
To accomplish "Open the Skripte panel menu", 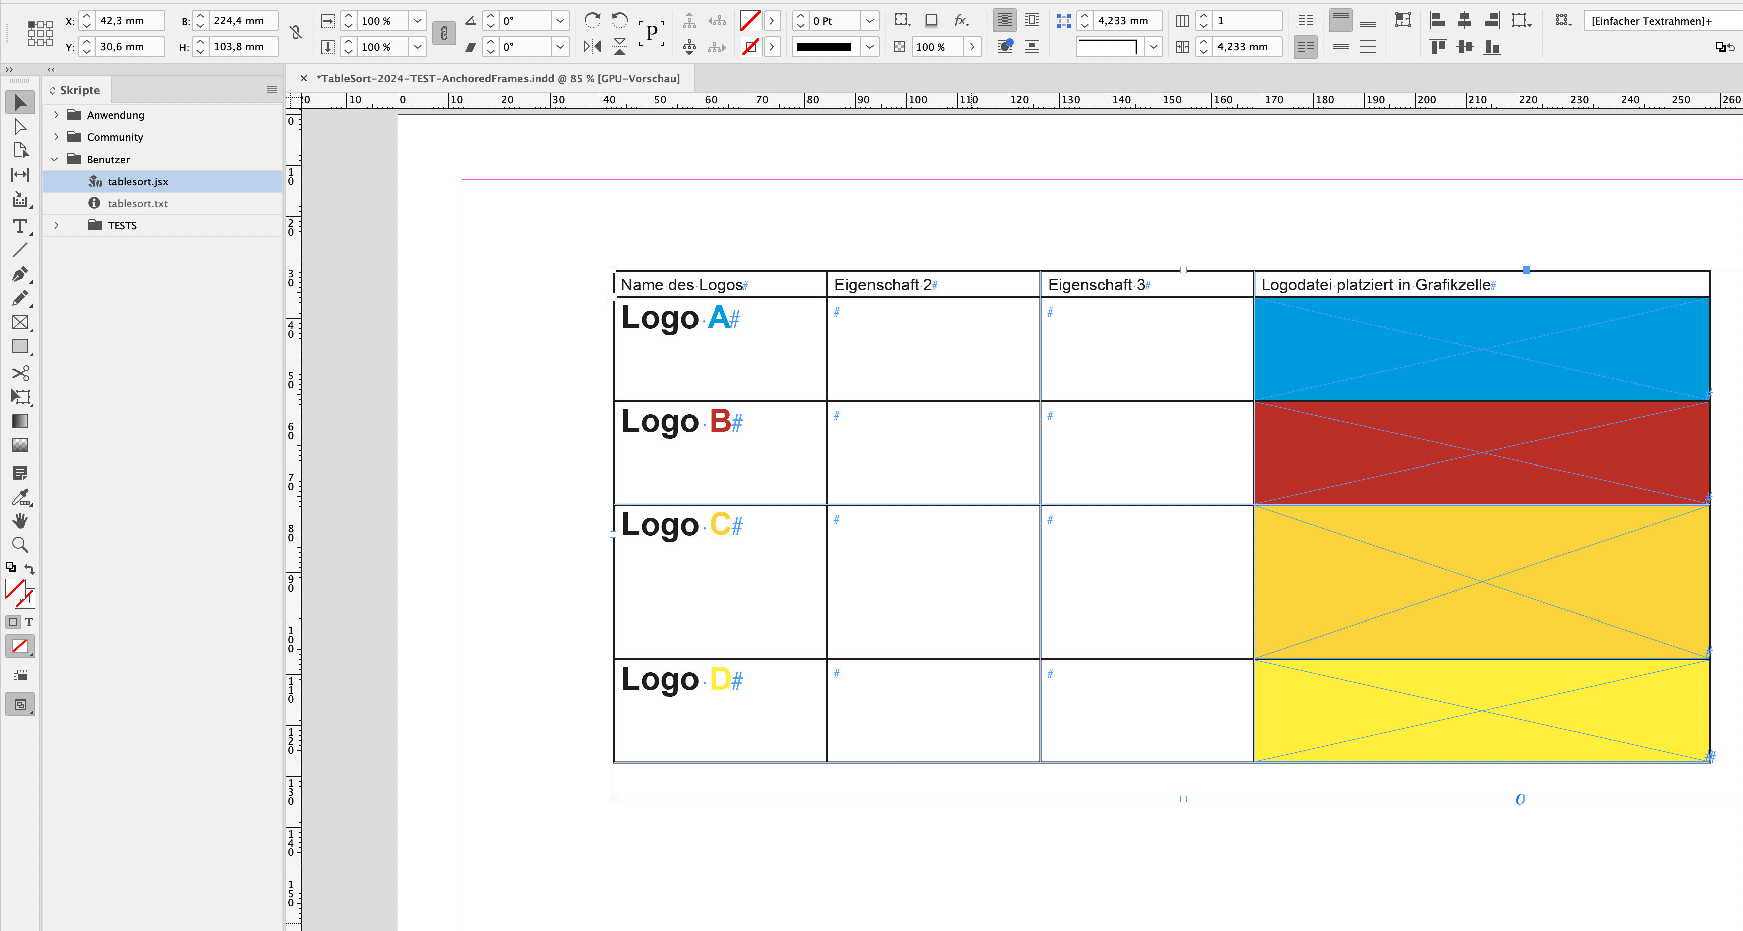I will tap(271, 89).
